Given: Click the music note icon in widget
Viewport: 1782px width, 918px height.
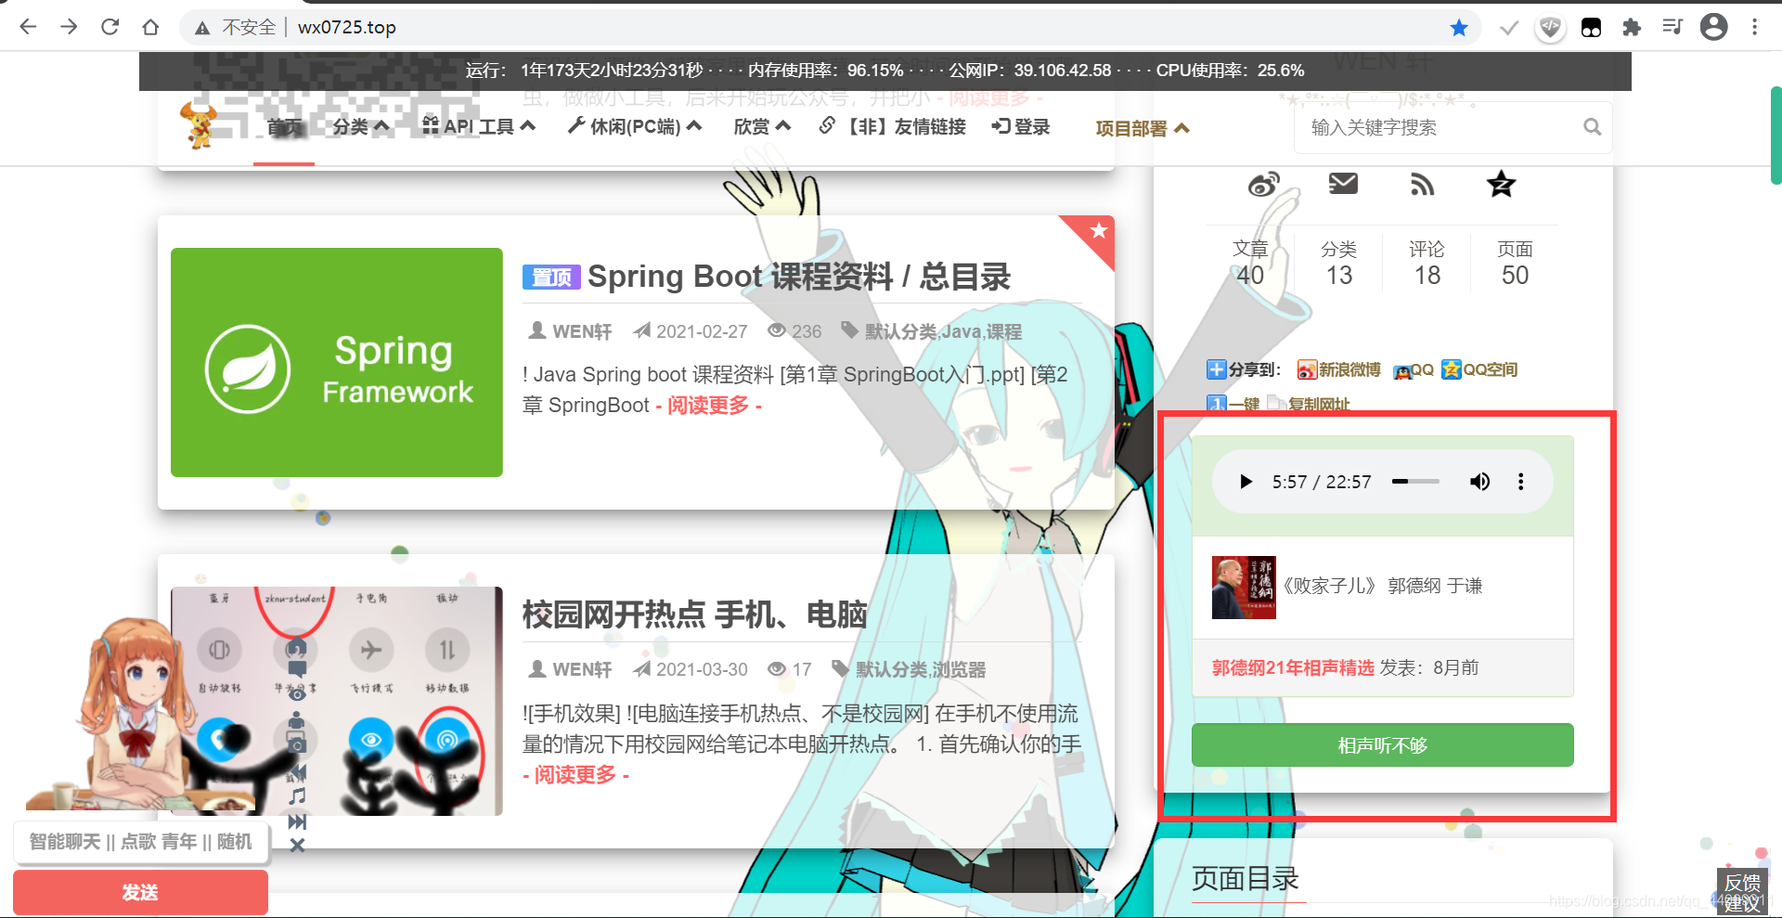Looking at the screenshot, I should point(297,796).
